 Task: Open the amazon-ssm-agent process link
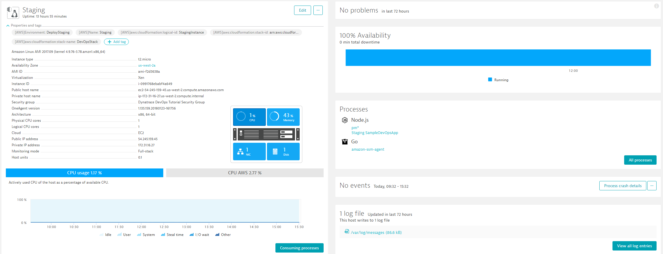pos(368,149)
